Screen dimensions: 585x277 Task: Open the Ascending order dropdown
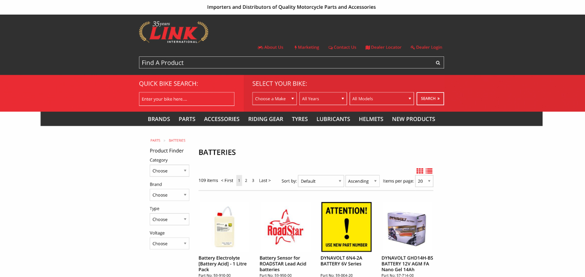(x=362, y=181)
